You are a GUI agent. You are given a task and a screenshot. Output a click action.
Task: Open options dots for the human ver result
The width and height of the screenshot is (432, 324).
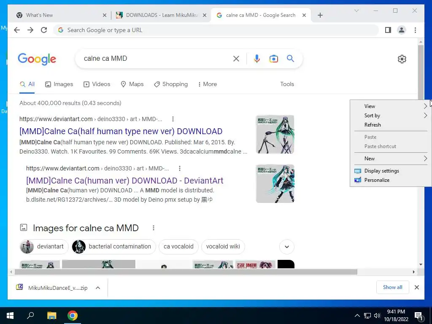[180, 168]
